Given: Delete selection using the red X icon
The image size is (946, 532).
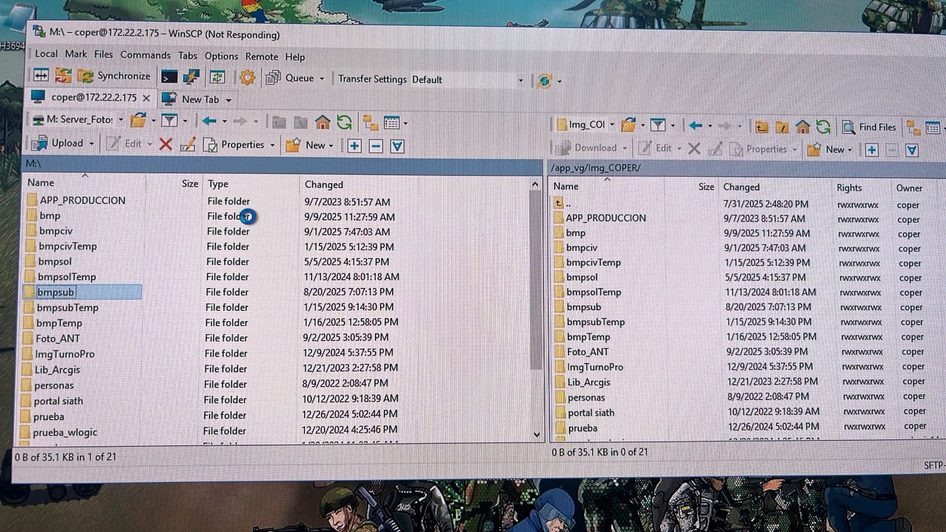Looking at the screenshot, I should [x=166, y=145].
